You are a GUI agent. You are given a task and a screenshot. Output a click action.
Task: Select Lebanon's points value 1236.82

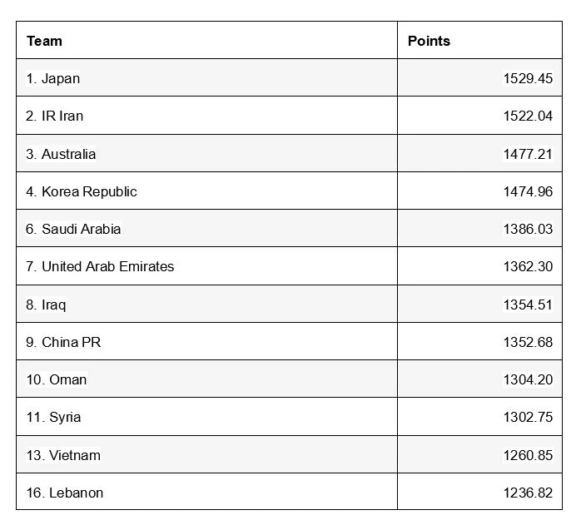tap(528, 493)
